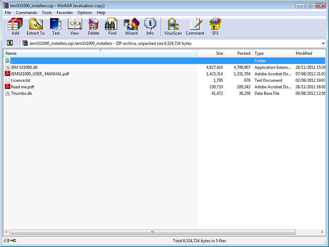The height and width of the screenshot is (247, 329).
Task: Click WinRAR icon in title bar
Action: pos(6,5)
